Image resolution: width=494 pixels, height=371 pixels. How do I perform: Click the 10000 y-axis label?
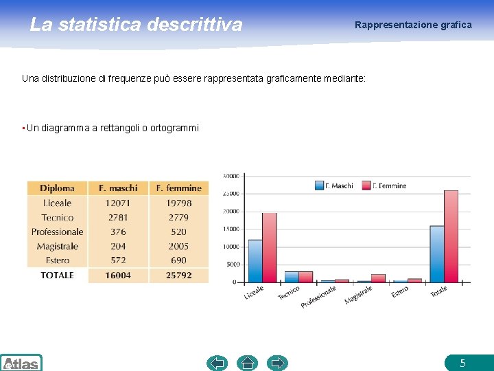coord(231,247)
